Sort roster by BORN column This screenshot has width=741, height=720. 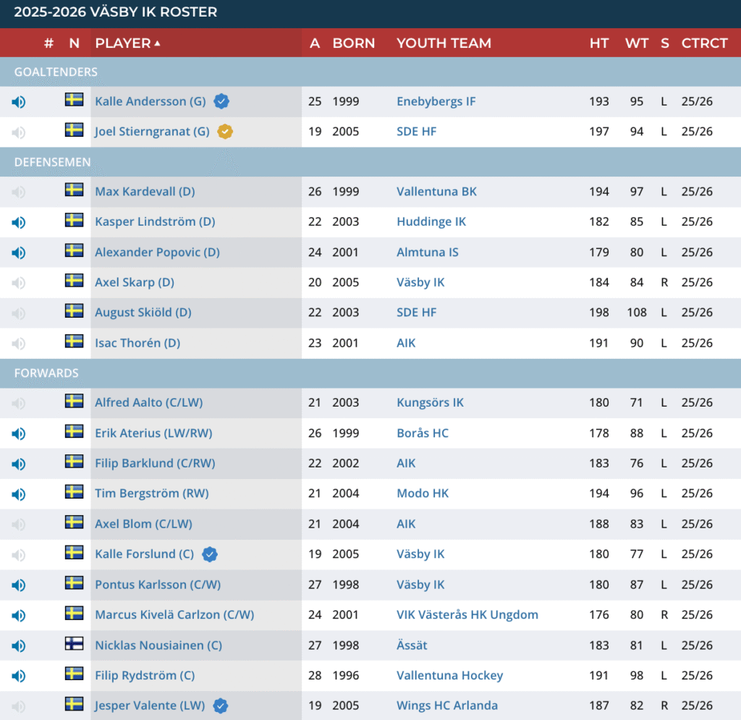(x=353, y=43)
